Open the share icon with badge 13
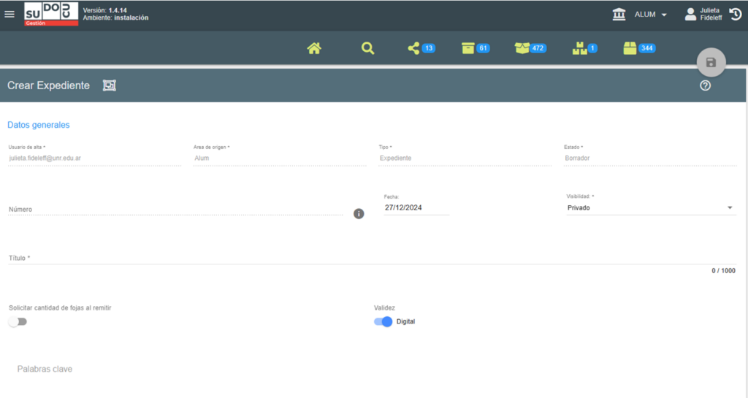Image resolution: width=748 pixels, height=398 pixels. (x=414, y=48)
